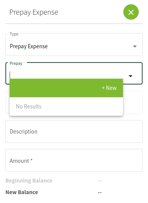Click the green Prepay field label
The image size is (148, 203).
(16, 63)
